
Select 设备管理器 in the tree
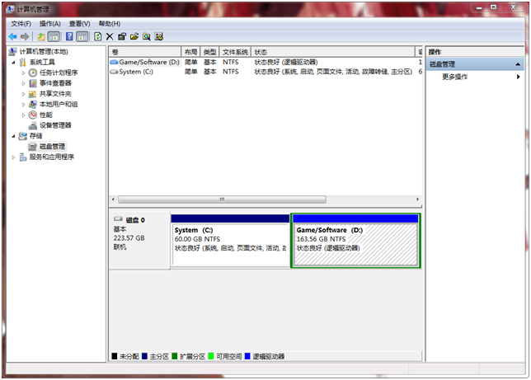point(55,125)
